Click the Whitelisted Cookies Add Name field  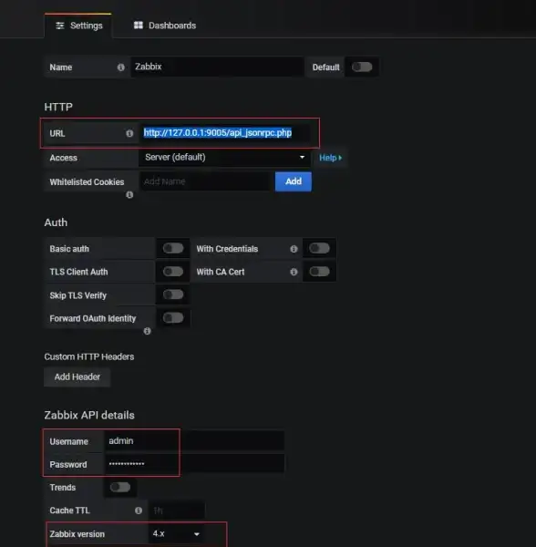205,181
